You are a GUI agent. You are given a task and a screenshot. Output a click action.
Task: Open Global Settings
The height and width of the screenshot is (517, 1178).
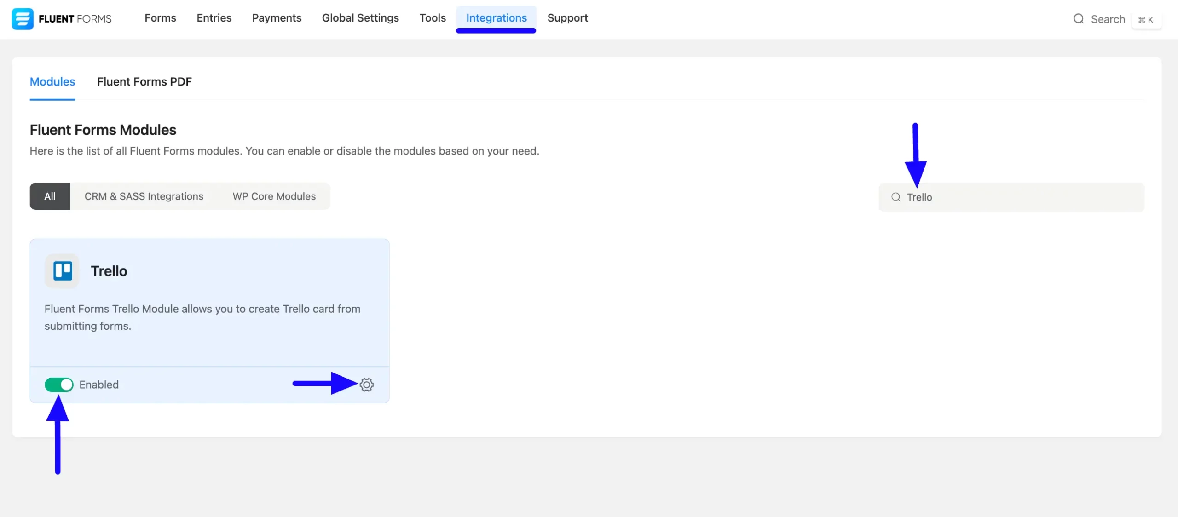coord(360,18)
